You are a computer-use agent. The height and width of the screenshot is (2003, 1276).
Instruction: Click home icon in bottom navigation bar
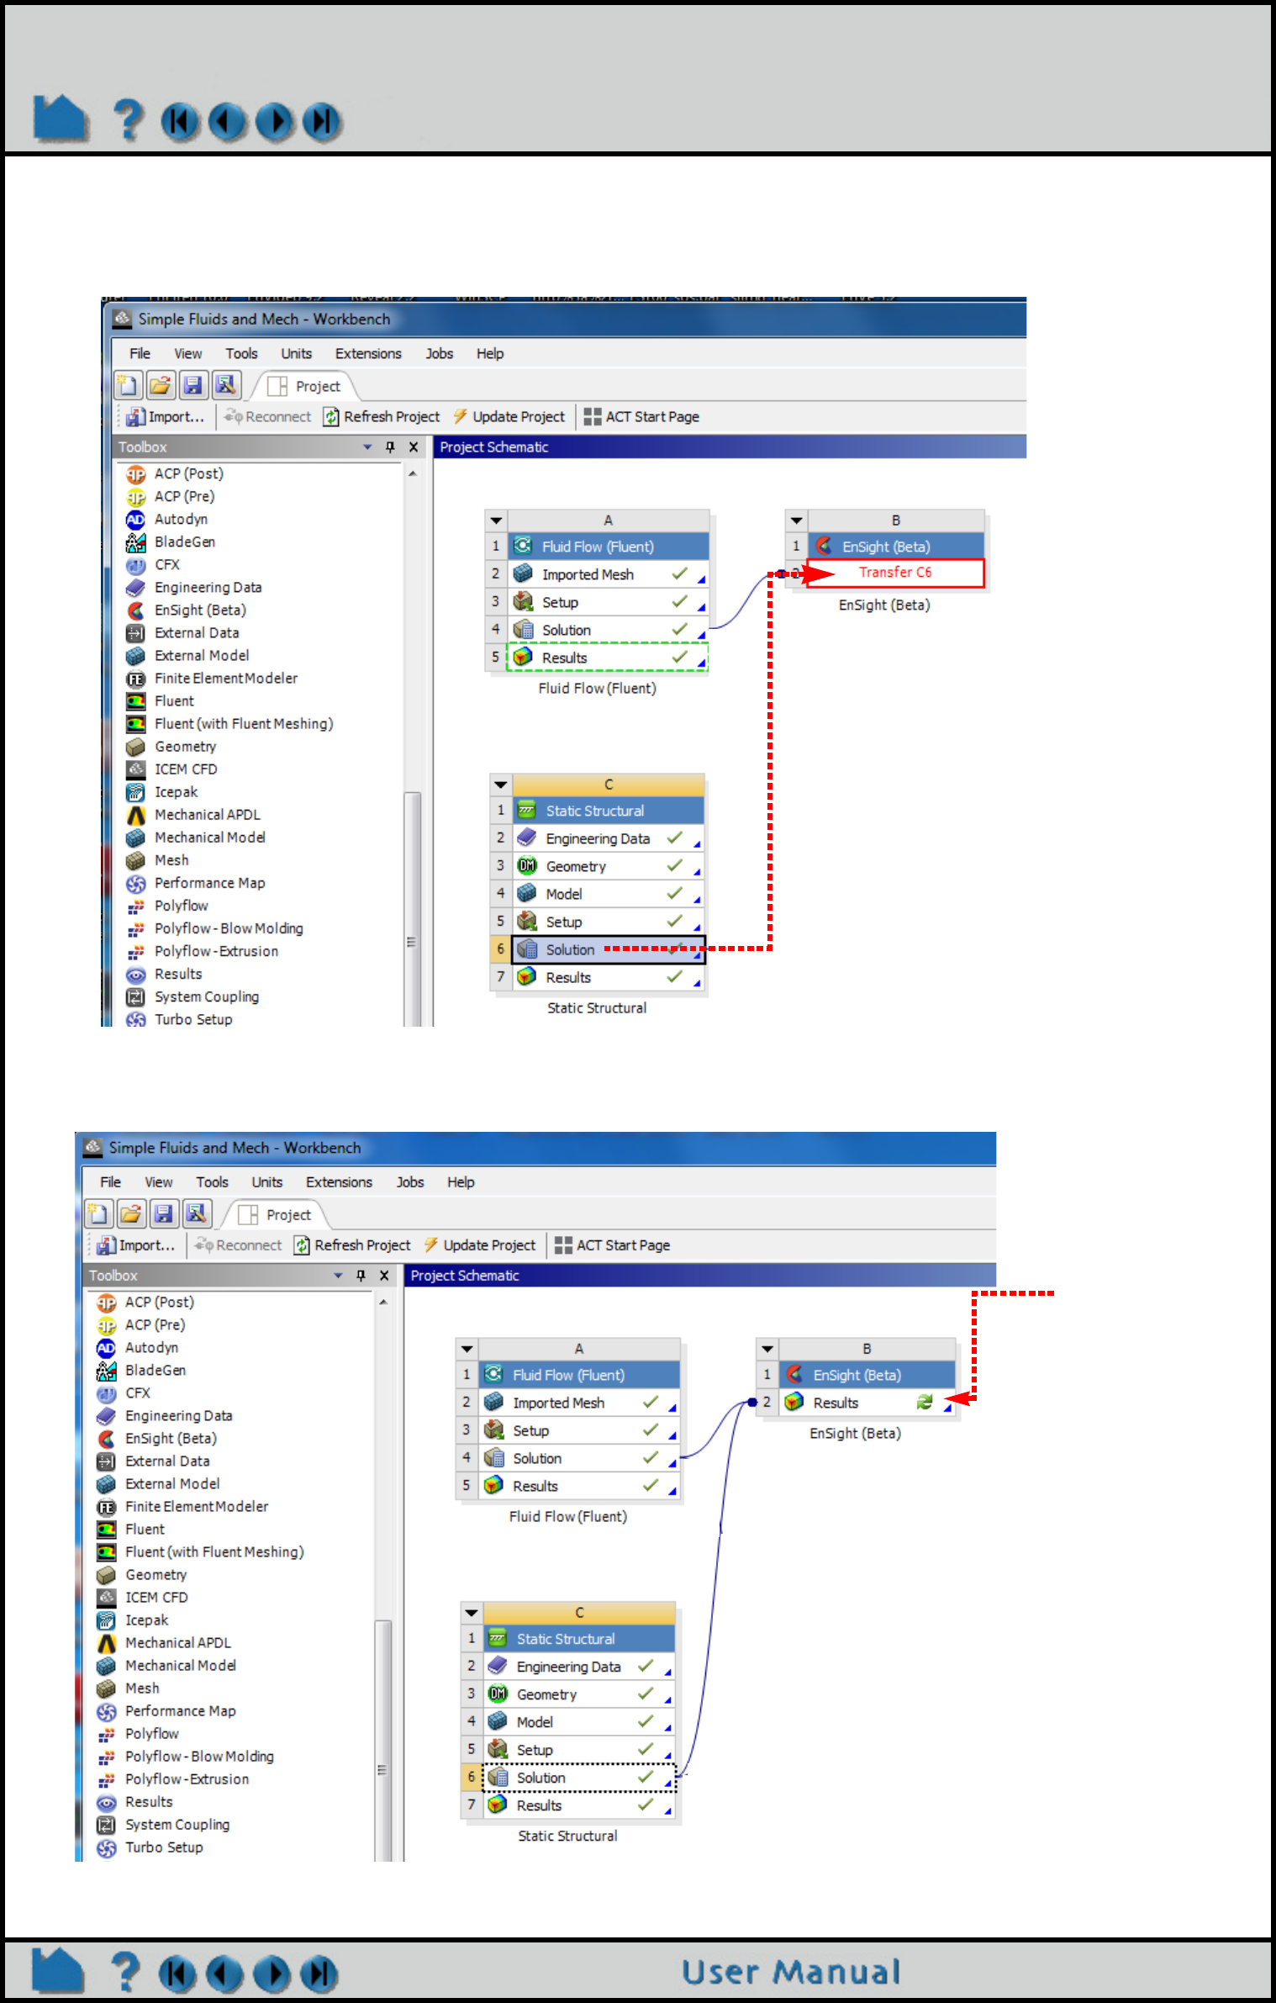(57, 1970)
